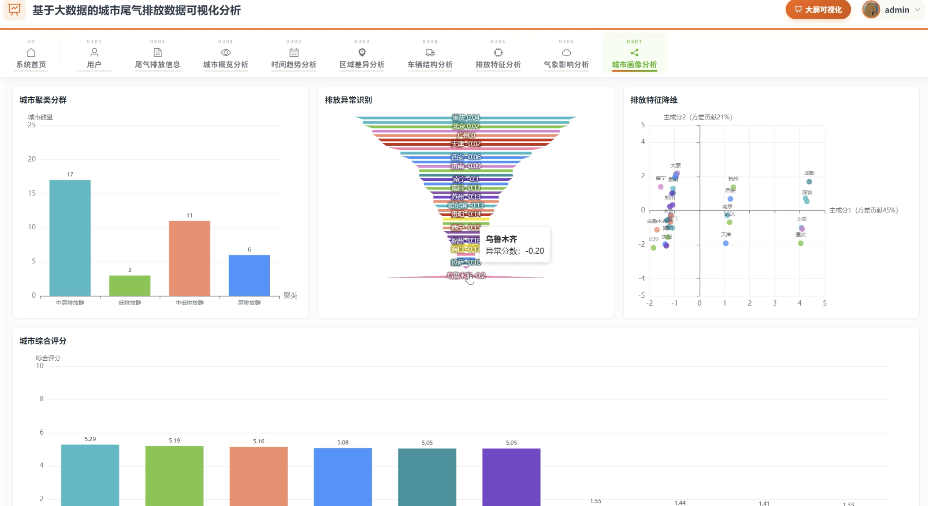
Task: Click the 苏州 -0.13 funnel segment
Action: 466,197
